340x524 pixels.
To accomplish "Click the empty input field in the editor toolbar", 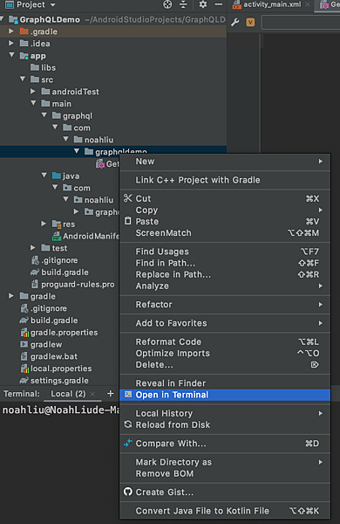I will coord(301,23).
